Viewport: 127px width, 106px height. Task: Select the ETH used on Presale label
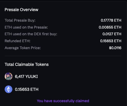coord(26,27)
